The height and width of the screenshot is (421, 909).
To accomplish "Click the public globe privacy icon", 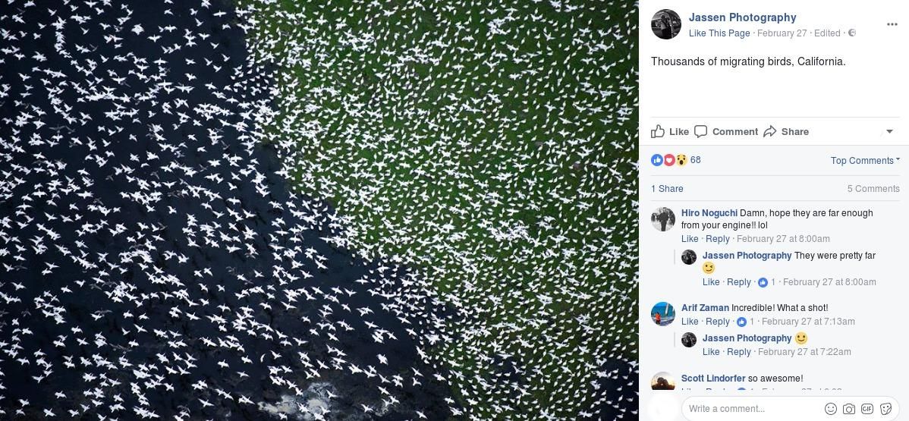I will pyautogui.click(x=852, y=33).
